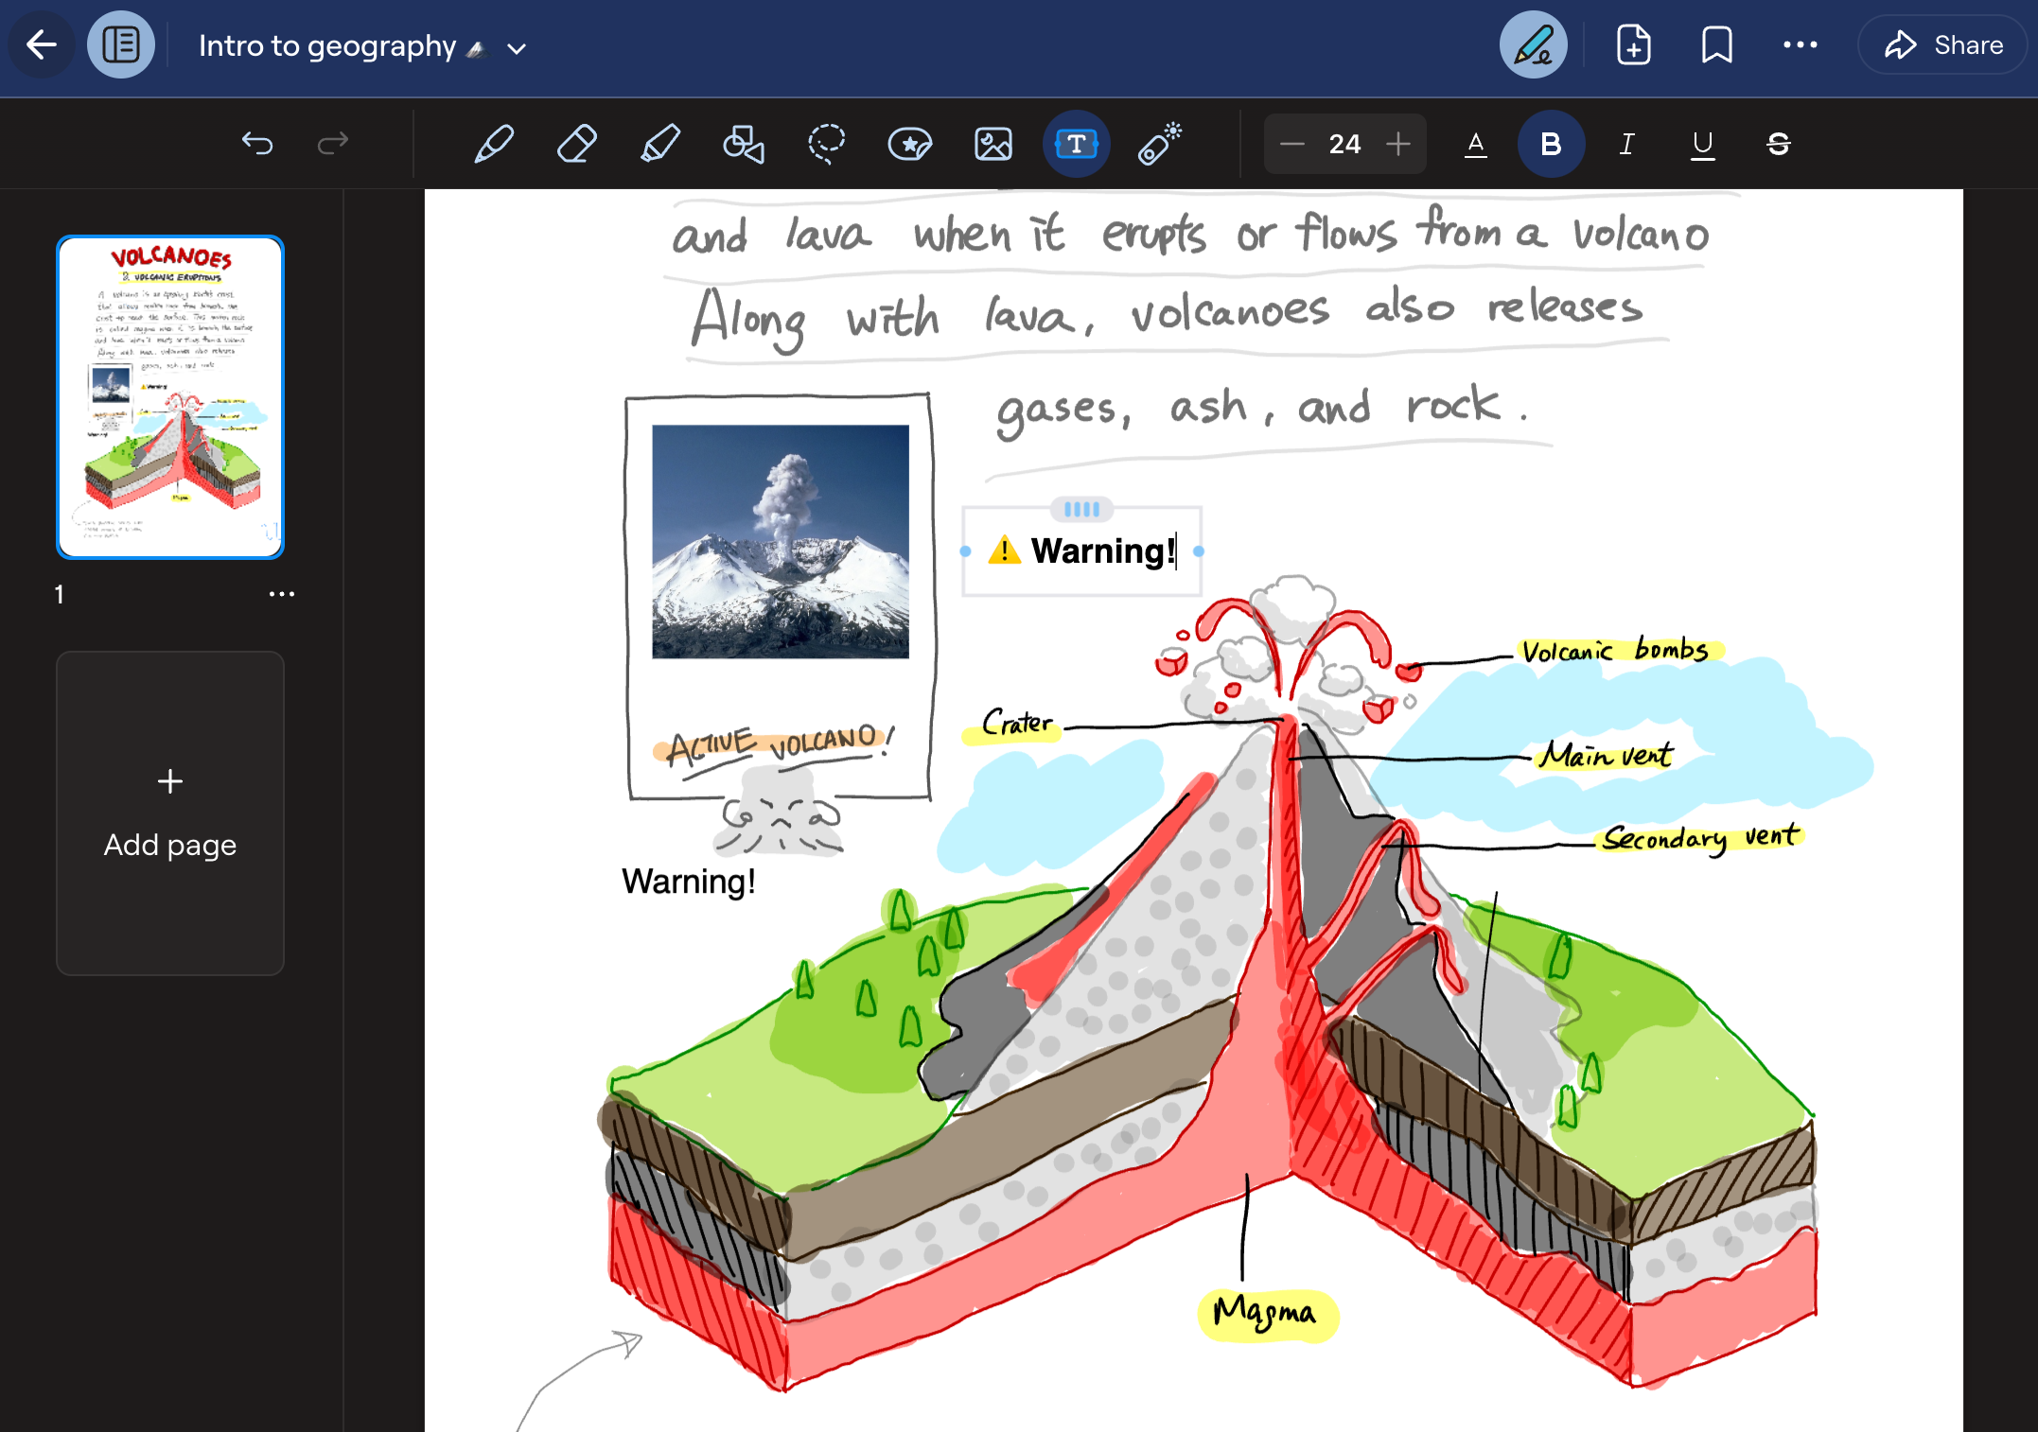
Task: Toggle Italic formatting on text
Action: point(1627,143)
